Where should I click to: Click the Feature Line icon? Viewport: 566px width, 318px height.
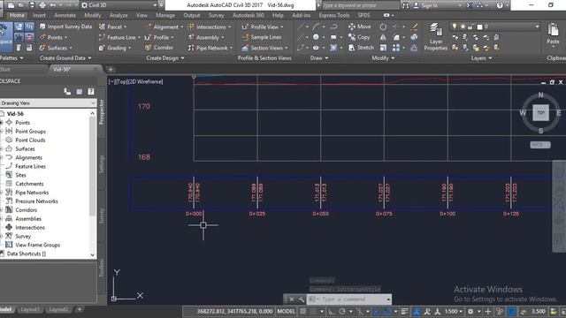103,37
